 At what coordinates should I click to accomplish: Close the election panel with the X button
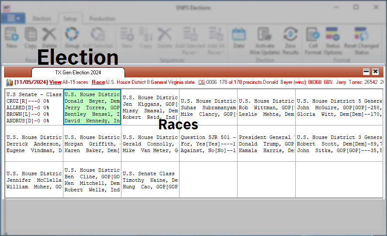pyautogui.click(x=375, y=72)
